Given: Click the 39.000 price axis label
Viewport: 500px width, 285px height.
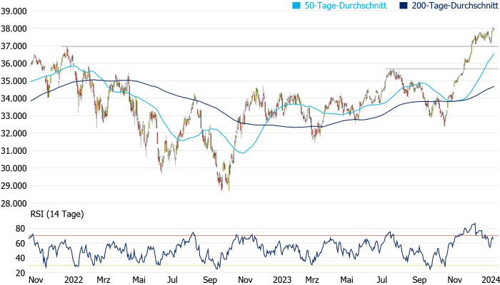Looking at the screenshot, I should [14, 11].
